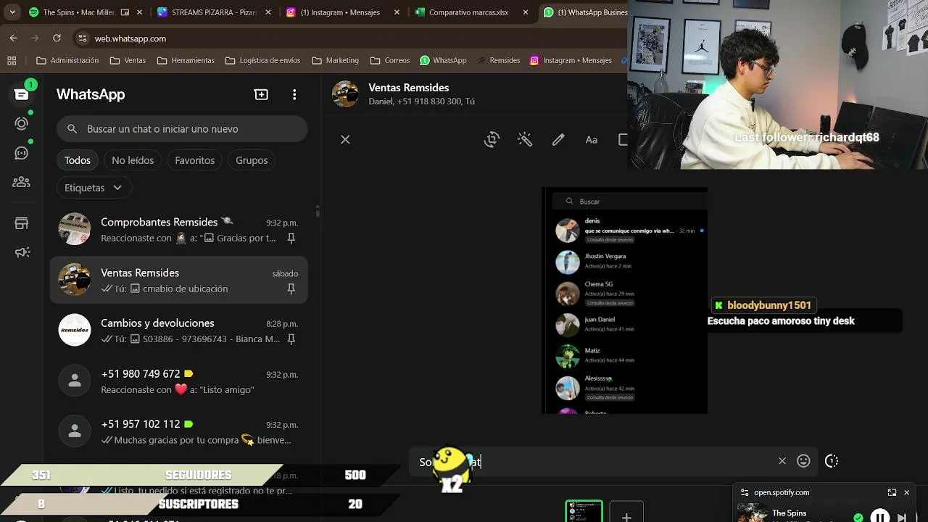Pause Spotify mini player playback
928x522 pixels.
tap(879, 517)
